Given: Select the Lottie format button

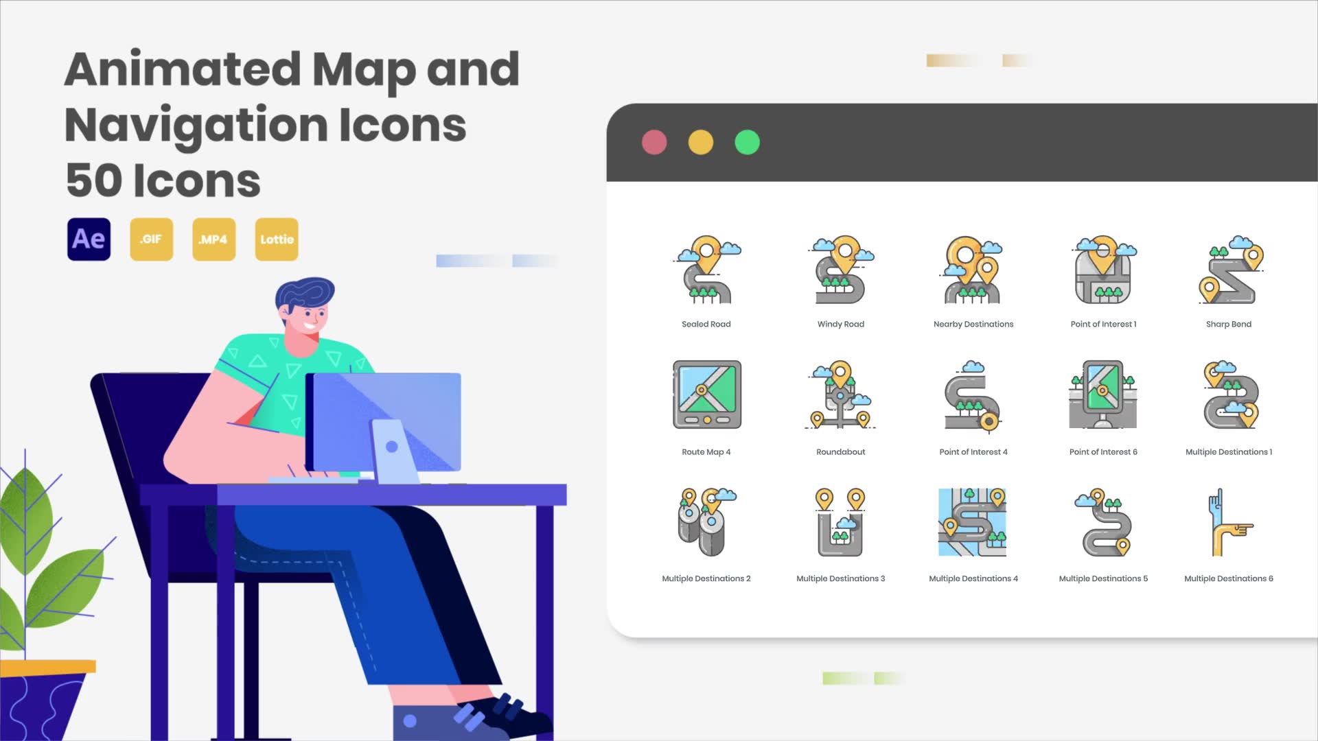Looking at the screenshot, I should click(276, 239).
